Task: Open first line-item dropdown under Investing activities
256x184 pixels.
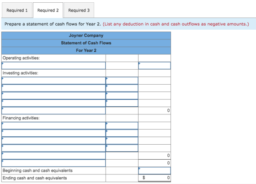Action: coord(53,81)
